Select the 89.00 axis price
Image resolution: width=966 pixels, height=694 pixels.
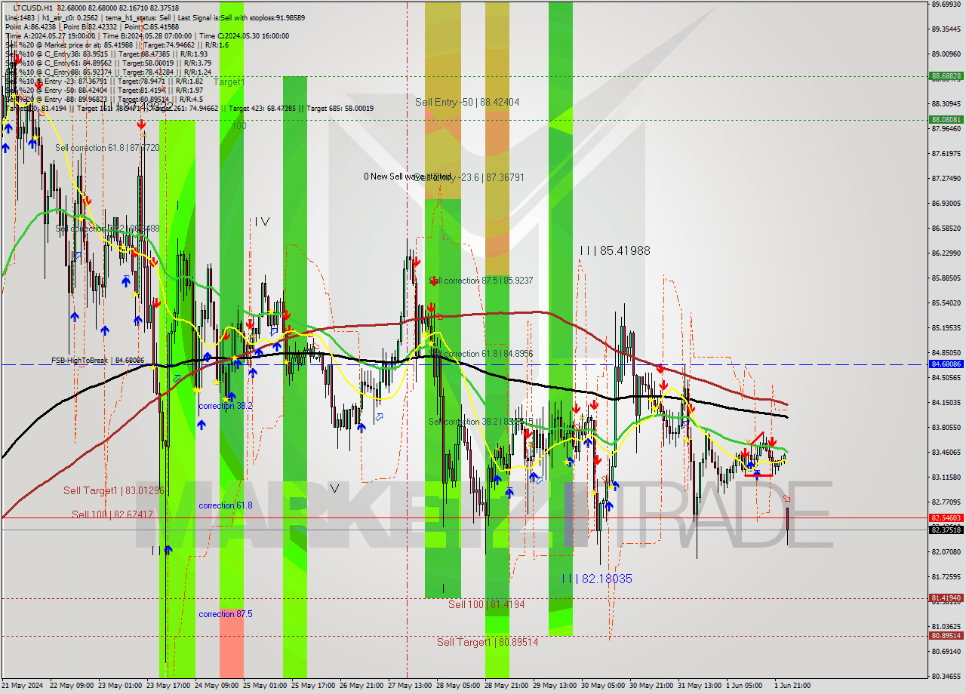pos(946,54)
